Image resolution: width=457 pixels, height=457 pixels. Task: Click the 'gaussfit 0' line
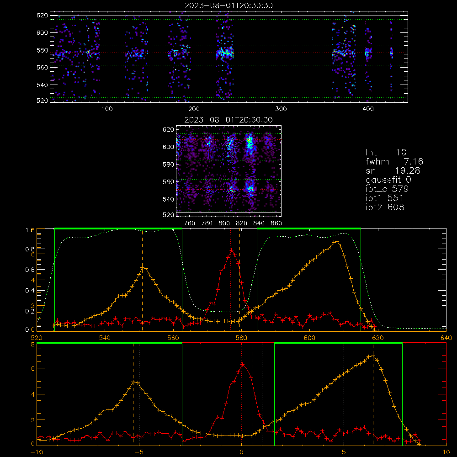(388, 180)
